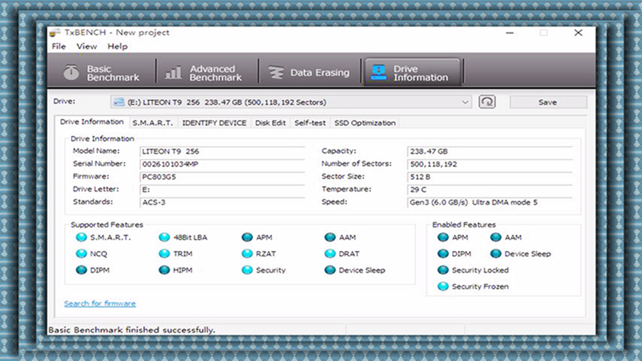Screen dimensions: 642x361
Task: Click the Drive Information toolbar label
Action: click(421, 73)
